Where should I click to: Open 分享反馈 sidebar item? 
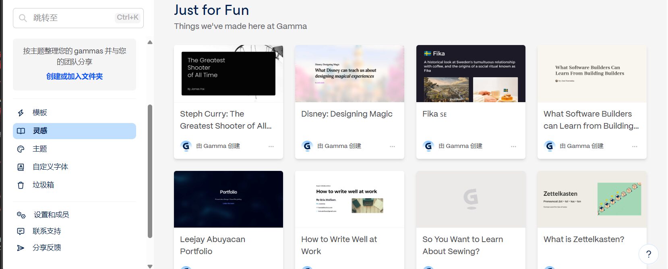click(74, 248)
